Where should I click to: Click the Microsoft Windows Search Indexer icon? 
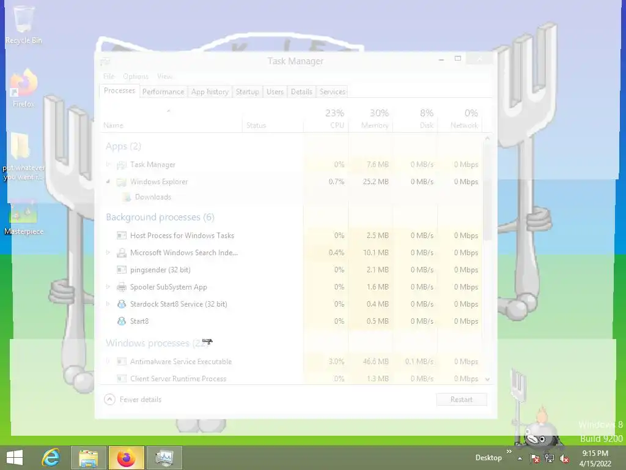[x=122, y=253]
